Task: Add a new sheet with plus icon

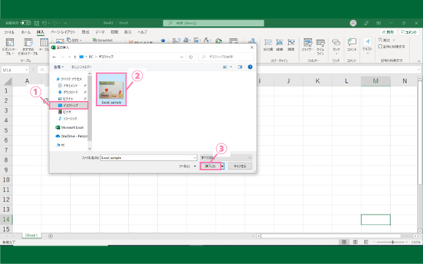Action: [50, 236]
